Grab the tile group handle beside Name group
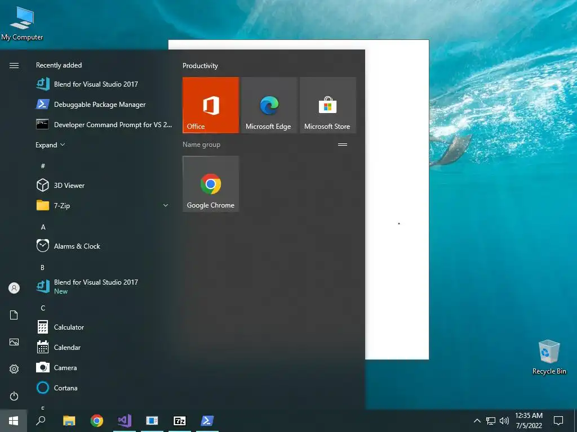The width and height of the screenshot is (577, 432). pos(343,145)
